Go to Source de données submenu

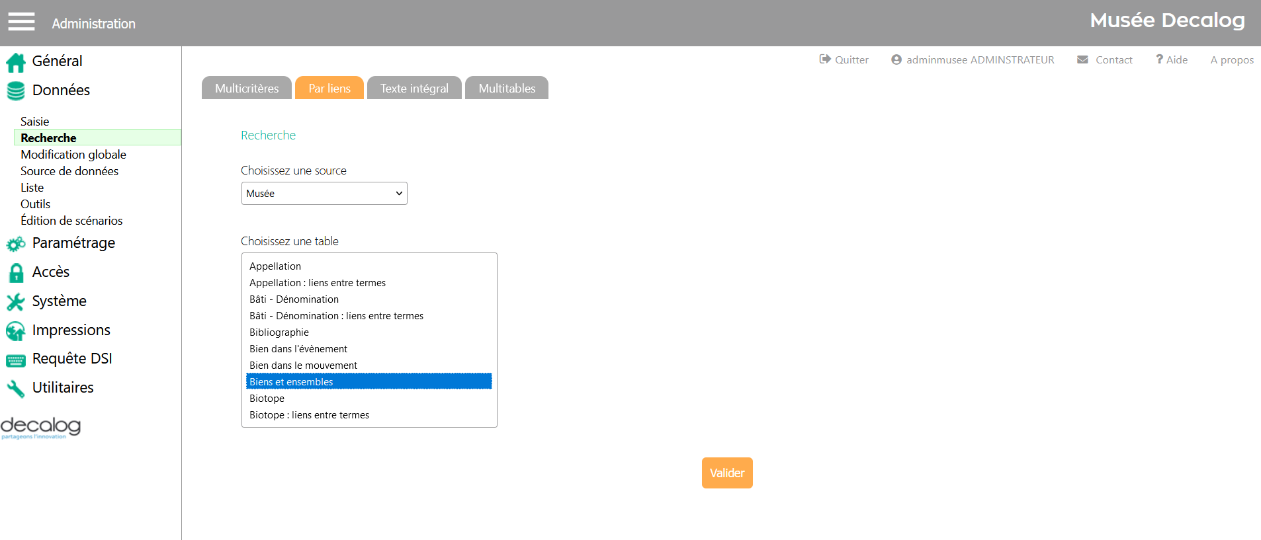click(x=69, y=171)
